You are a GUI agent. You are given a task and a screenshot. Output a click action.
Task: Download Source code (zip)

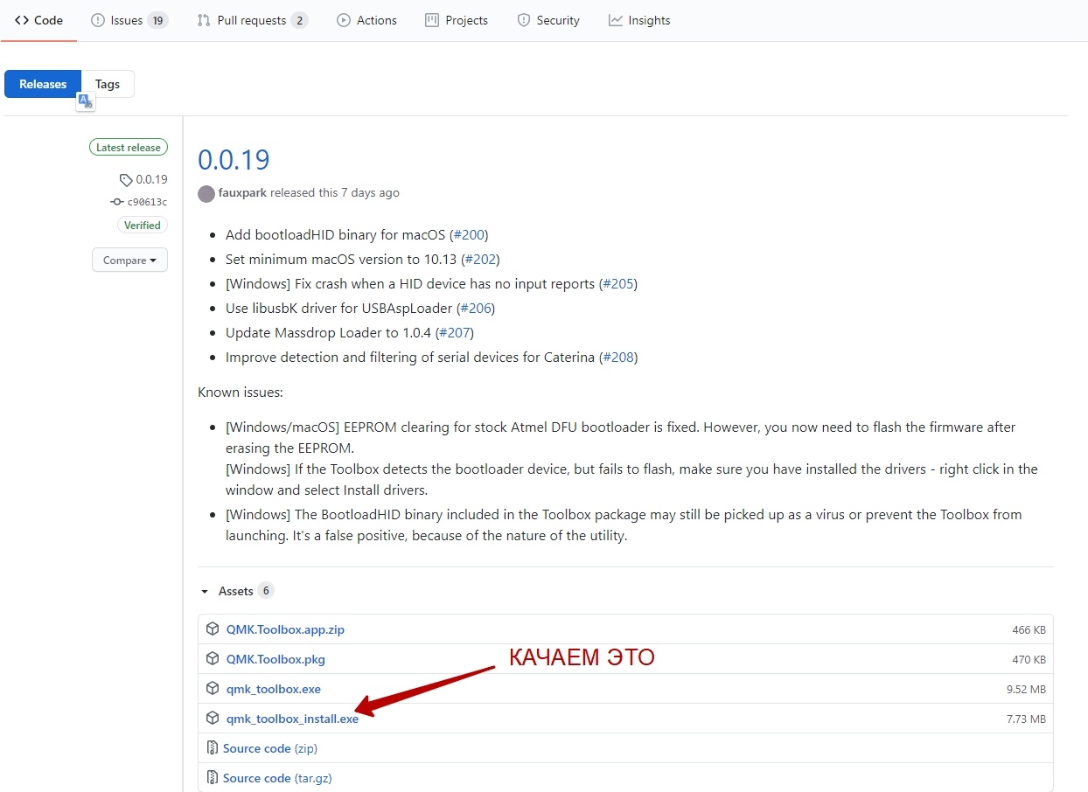click(270, 748)
